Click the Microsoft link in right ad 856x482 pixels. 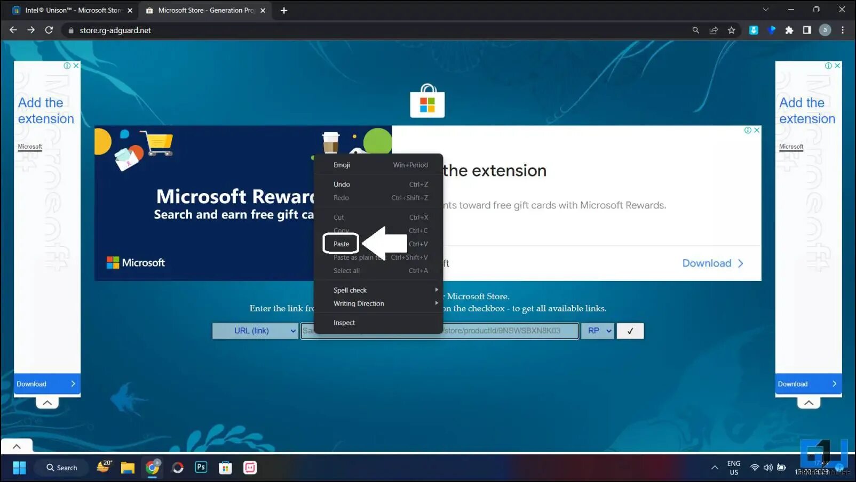click(x=791, y=147)
